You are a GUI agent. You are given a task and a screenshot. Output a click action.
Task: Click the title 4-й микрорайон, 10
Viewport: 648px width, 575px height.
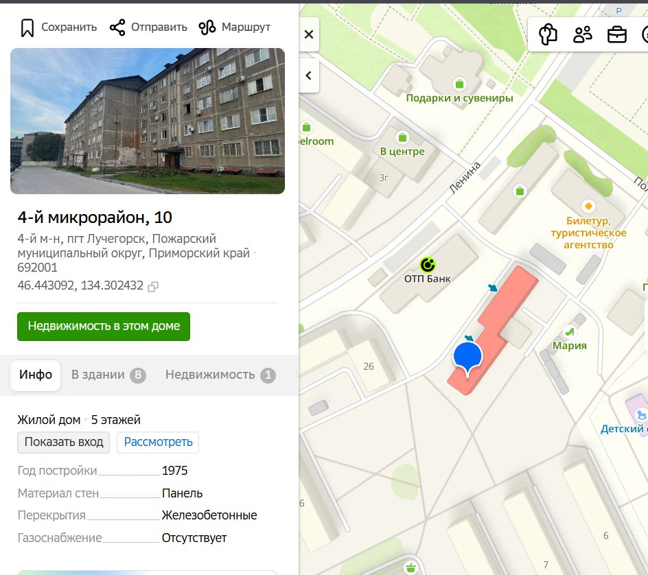[95, 218]
